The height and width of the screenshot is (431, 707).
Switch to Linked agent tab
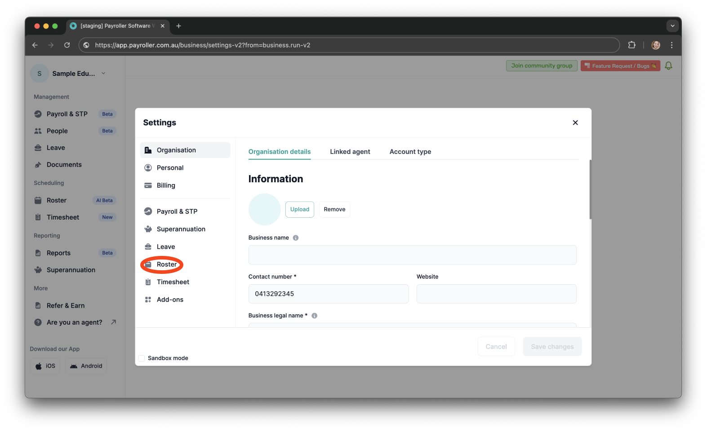(x=350, y=152)
